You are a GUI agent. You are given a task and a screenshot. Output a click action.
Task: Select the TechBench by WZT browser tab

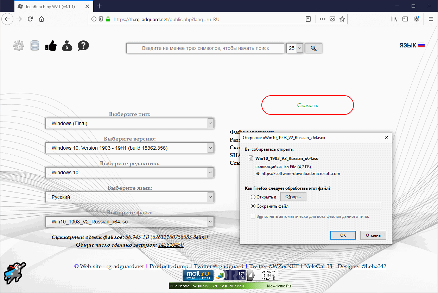(x=49, y=6)
